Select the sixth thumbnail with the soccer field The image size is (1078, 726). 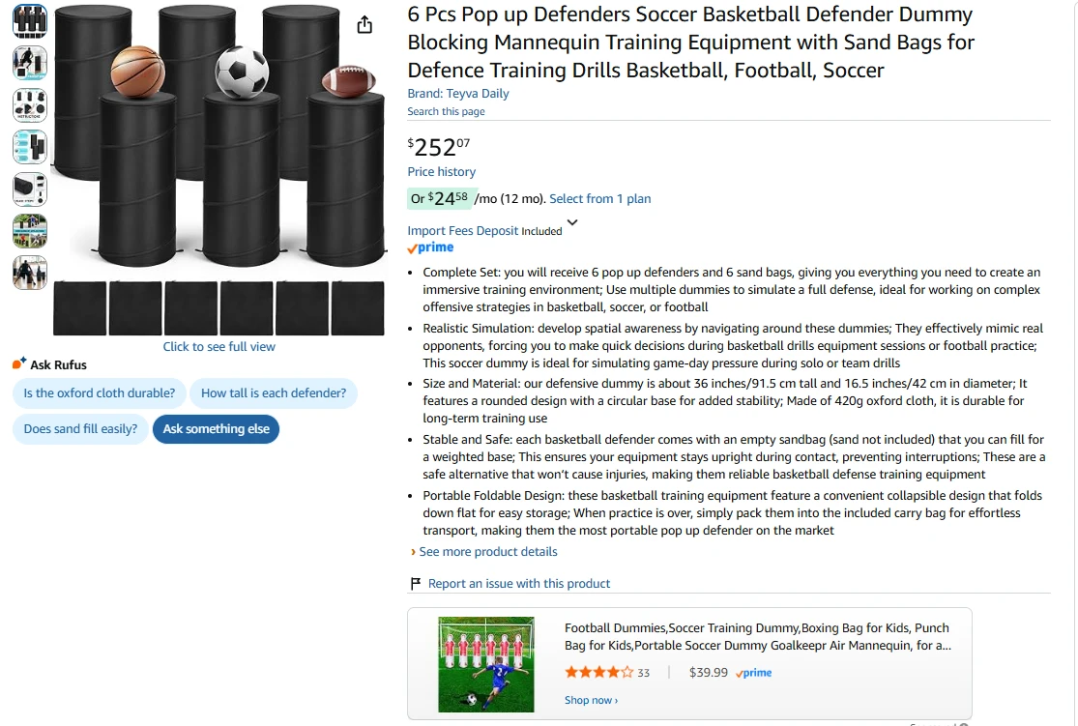(x=30, y=231)
